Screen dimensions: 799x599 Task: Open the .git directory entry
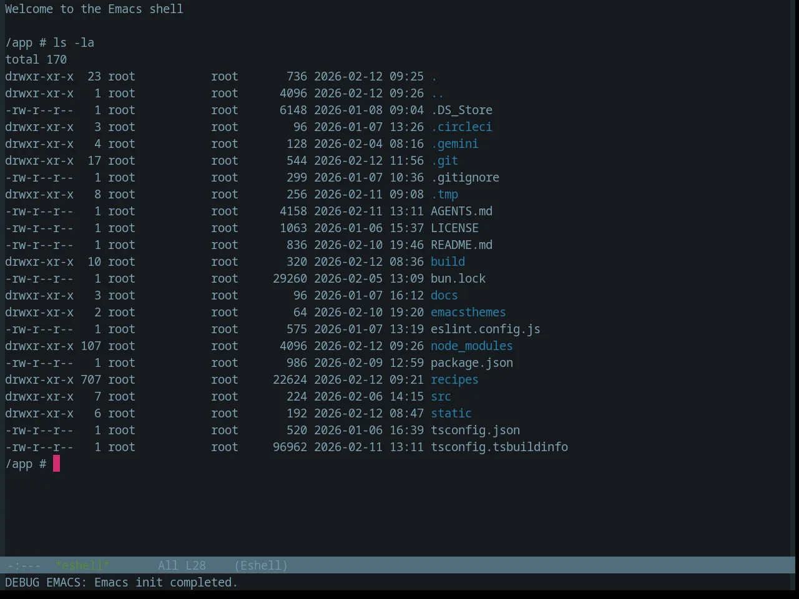pyautogui.click(x=444, y=160)
